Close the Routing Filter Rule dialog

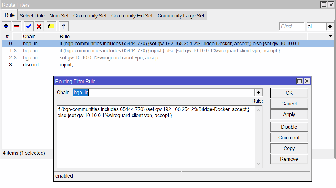(x=307, y=81)
